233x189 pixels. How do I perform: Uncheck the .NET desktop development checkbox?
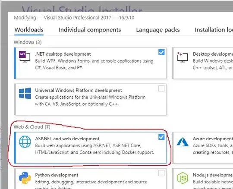coord(161,52)
